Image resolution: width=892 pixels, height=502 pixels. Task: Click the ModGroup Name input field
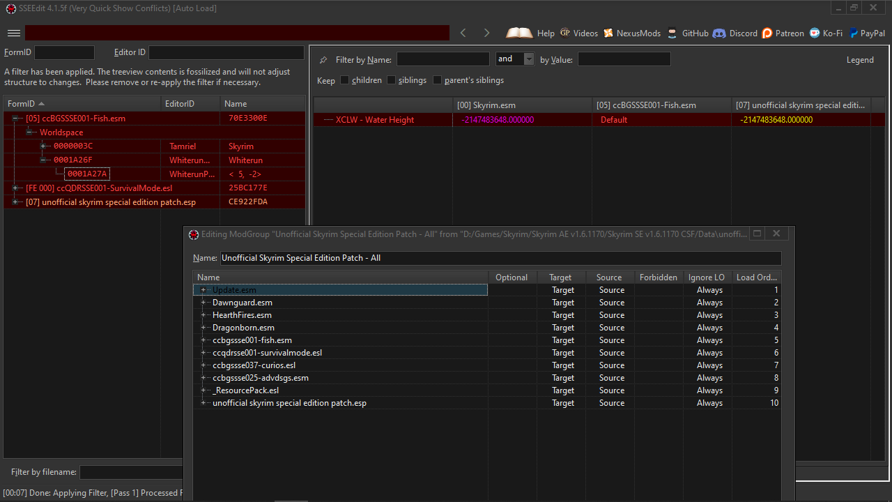pos(500,258)
